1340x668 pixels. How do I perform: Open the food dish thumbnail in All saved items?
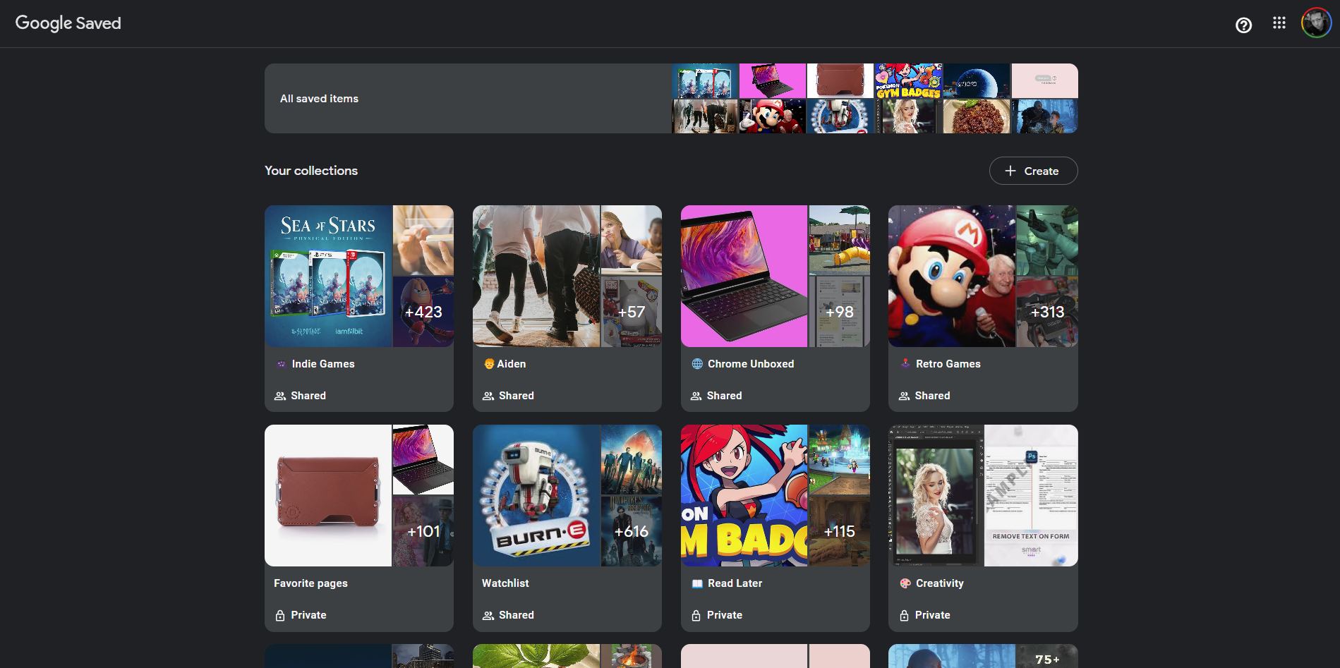tap(977, 116)
